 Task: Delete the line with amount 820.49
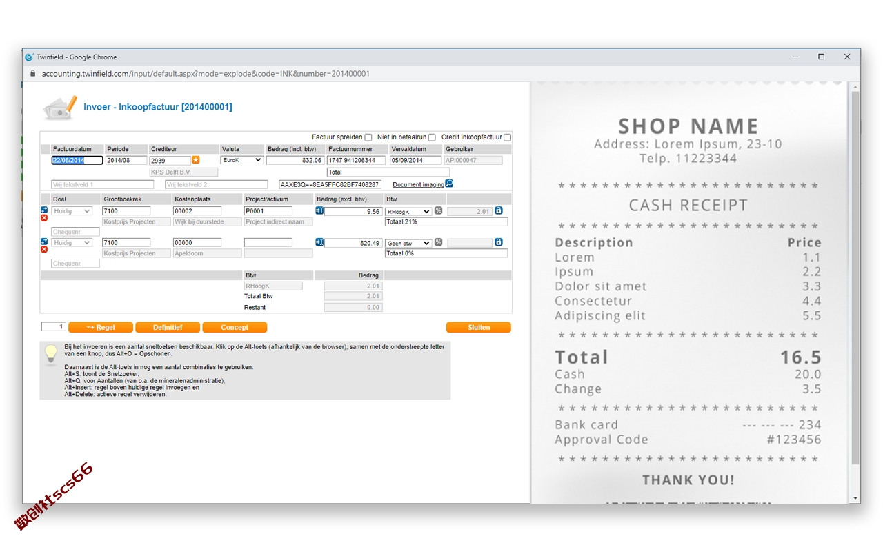point(44,250)
